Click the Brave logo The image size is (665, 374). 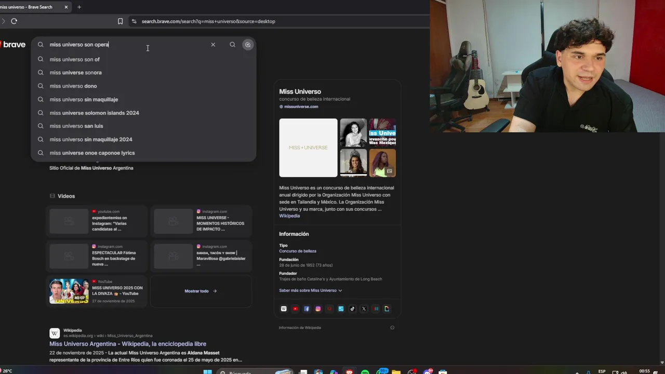(x=13, y=45)
